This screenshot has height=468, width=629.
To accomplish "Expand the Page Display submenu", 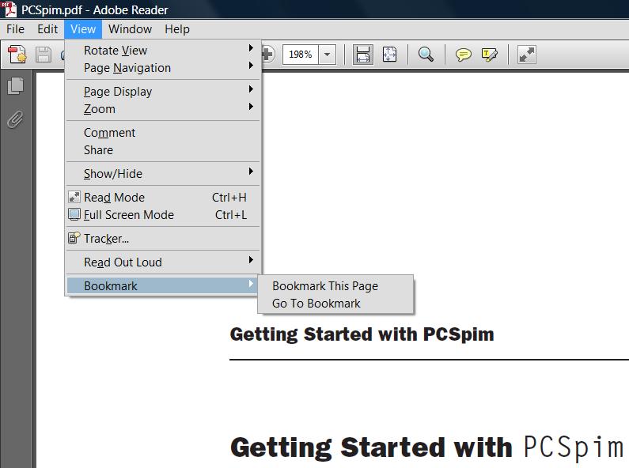I will pos(163,92).
